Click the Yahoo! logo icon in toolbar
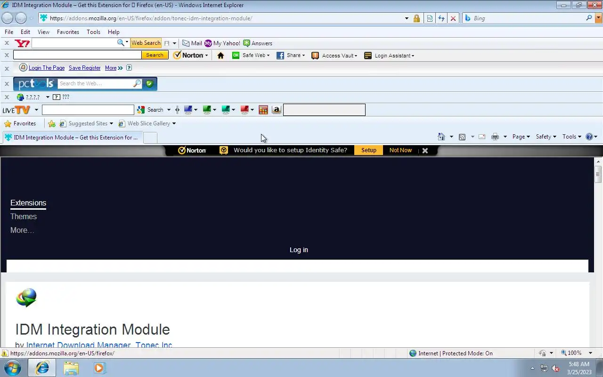Image resolution: width=603 pixels, height=377 pixels. point(22,43)
